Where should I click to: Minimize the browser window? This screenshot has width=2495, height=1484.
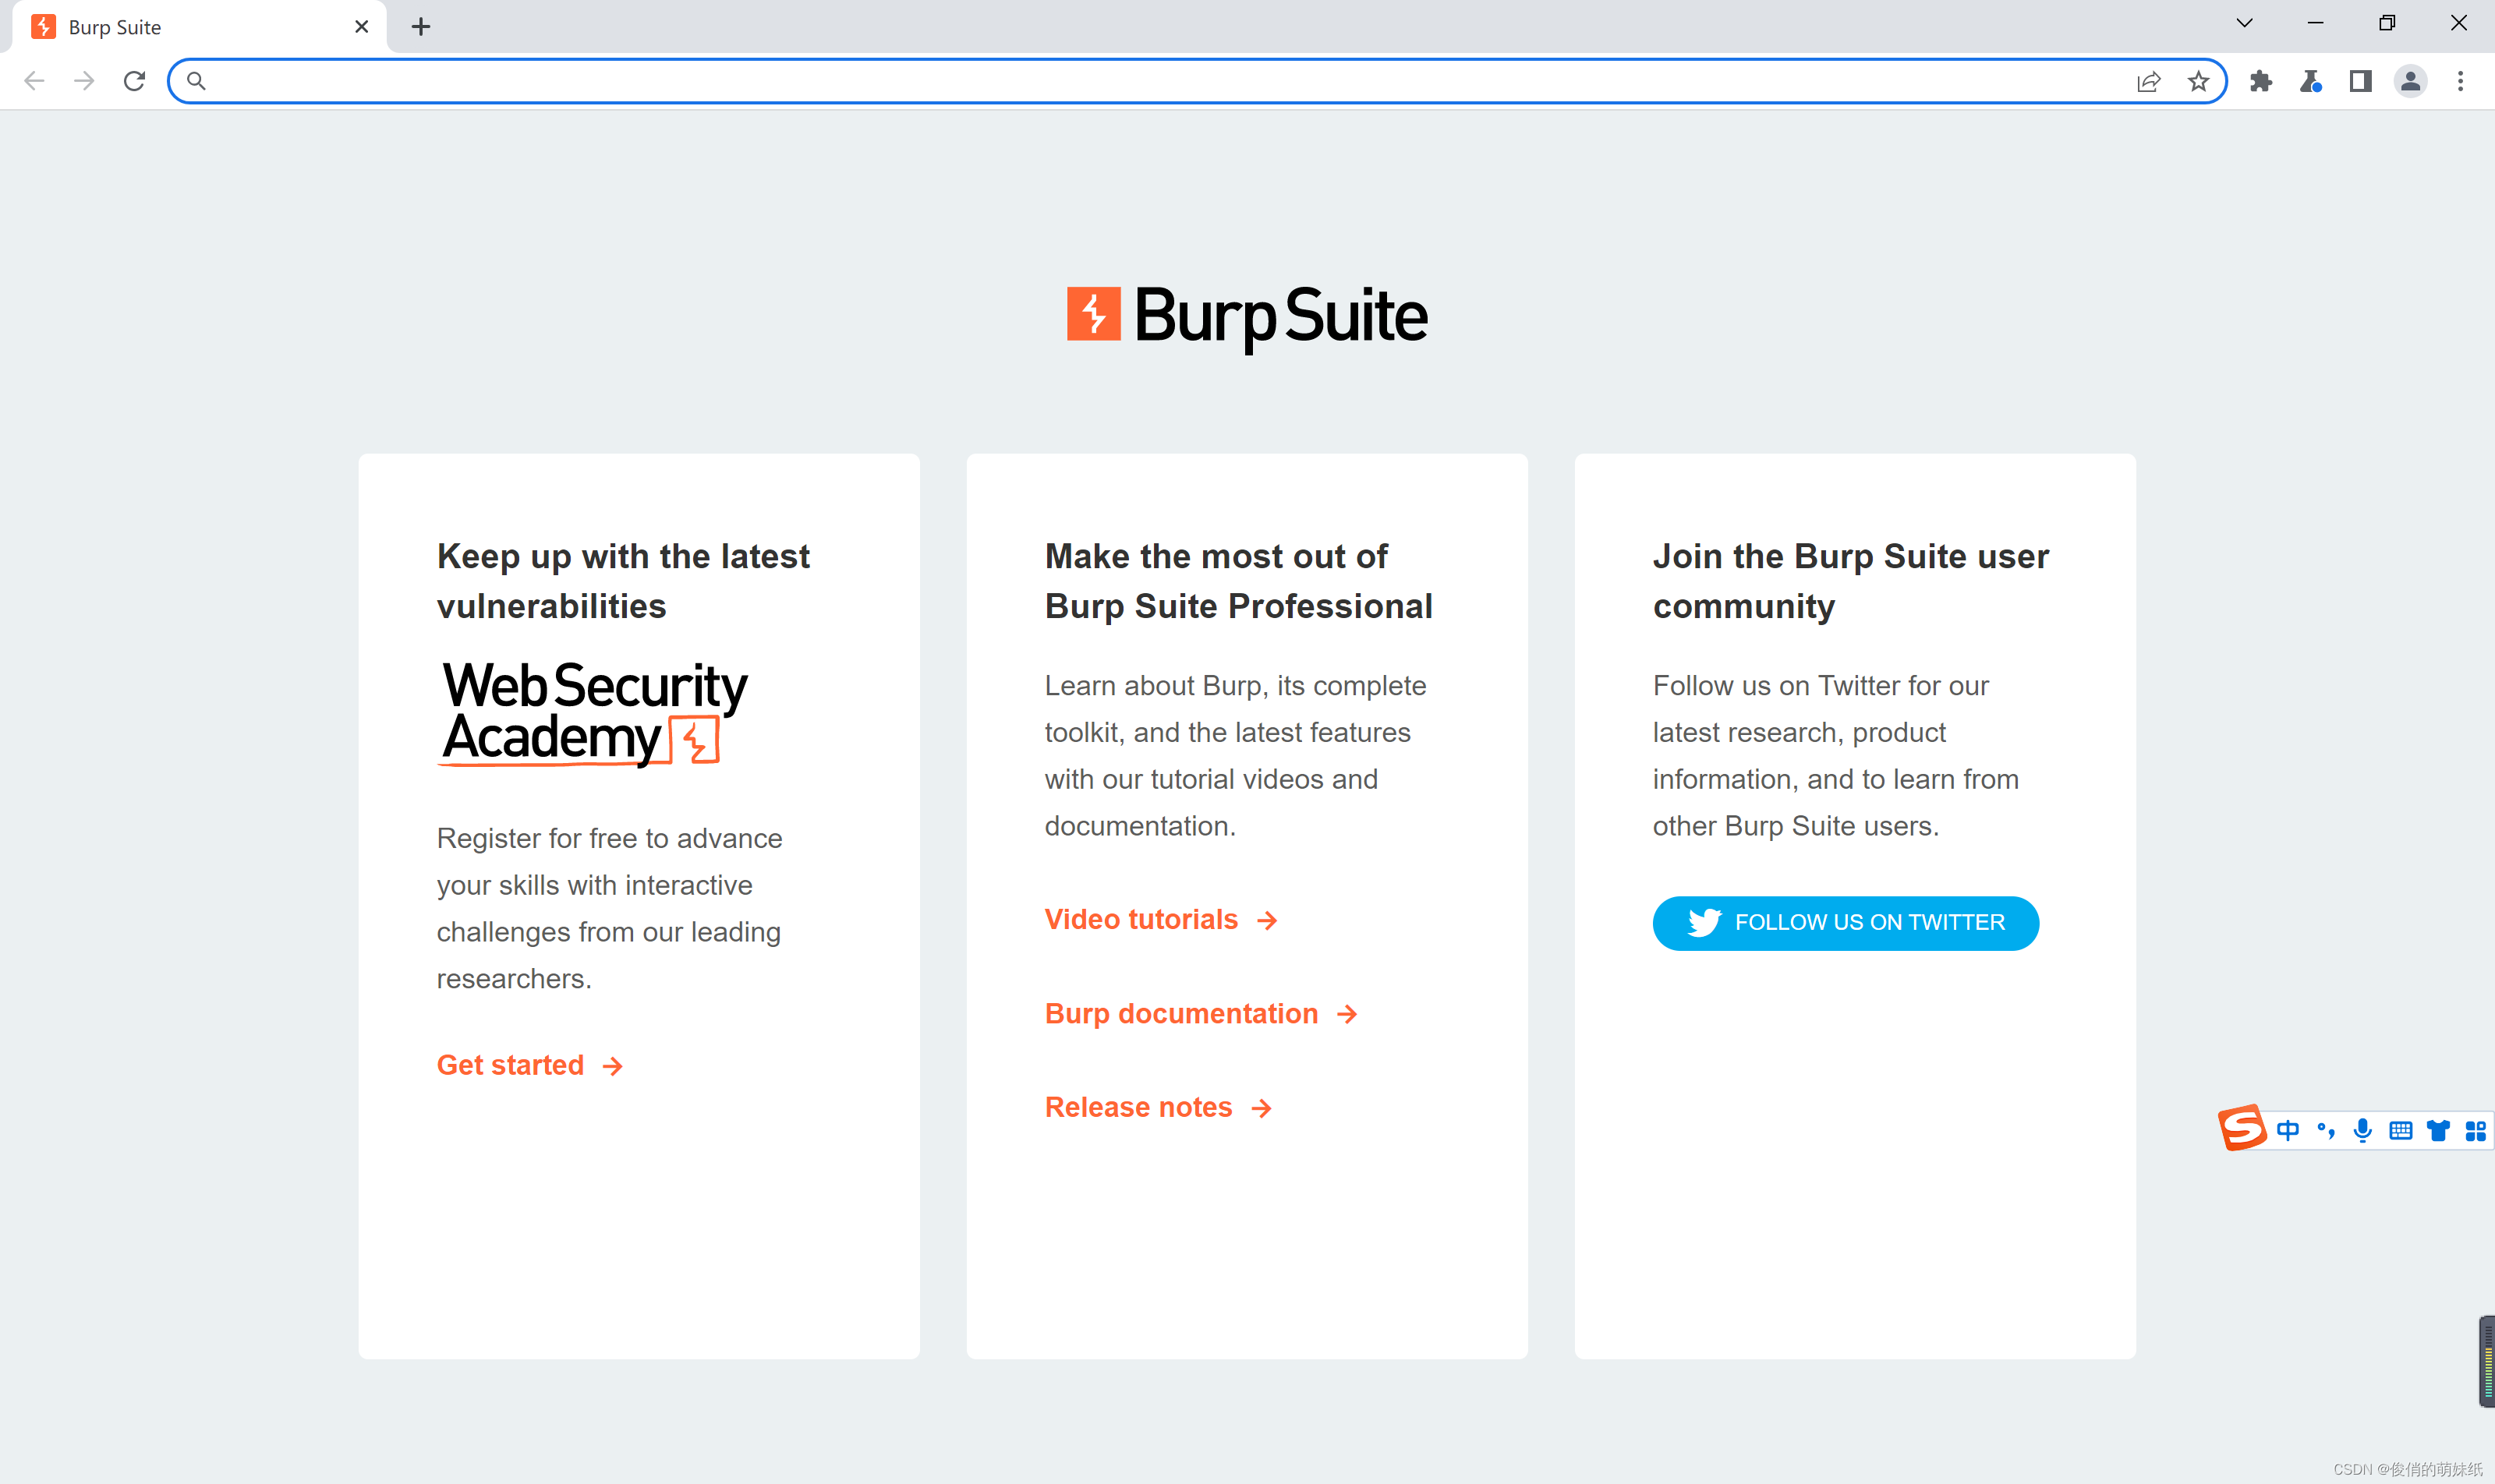tap(2316, 23)
